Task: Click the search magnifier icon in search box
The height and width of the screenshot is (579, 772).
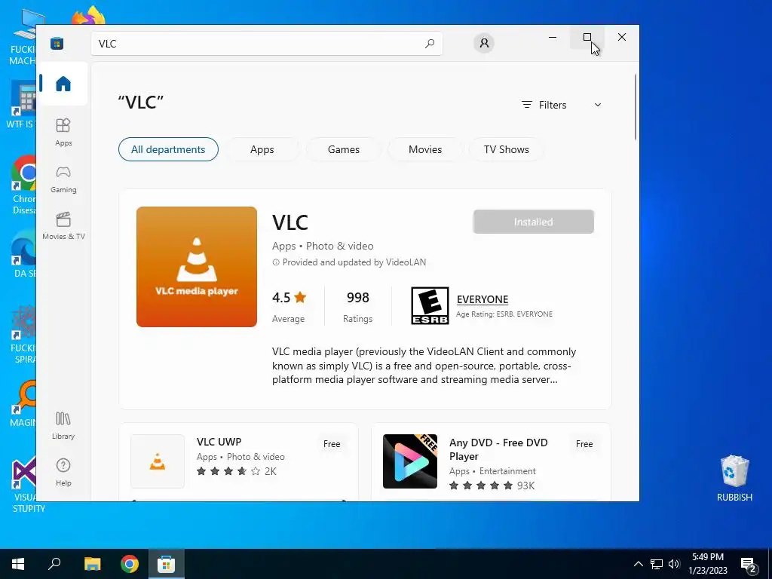Action: [429, 43]
